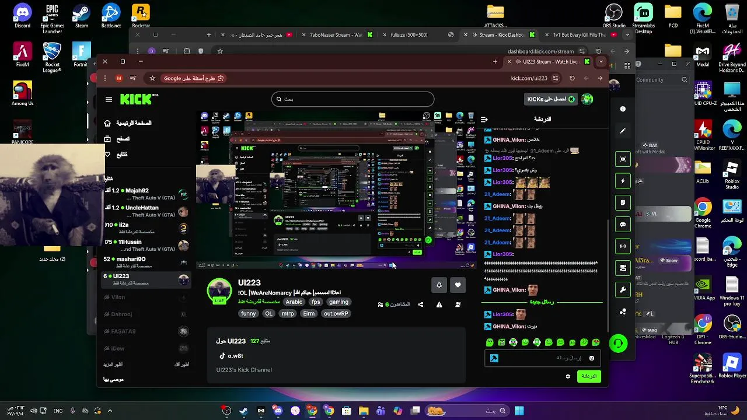Screen dimensions: 747x420
Task: Bookmark this page with the star icon
Action: coord(152,78)
